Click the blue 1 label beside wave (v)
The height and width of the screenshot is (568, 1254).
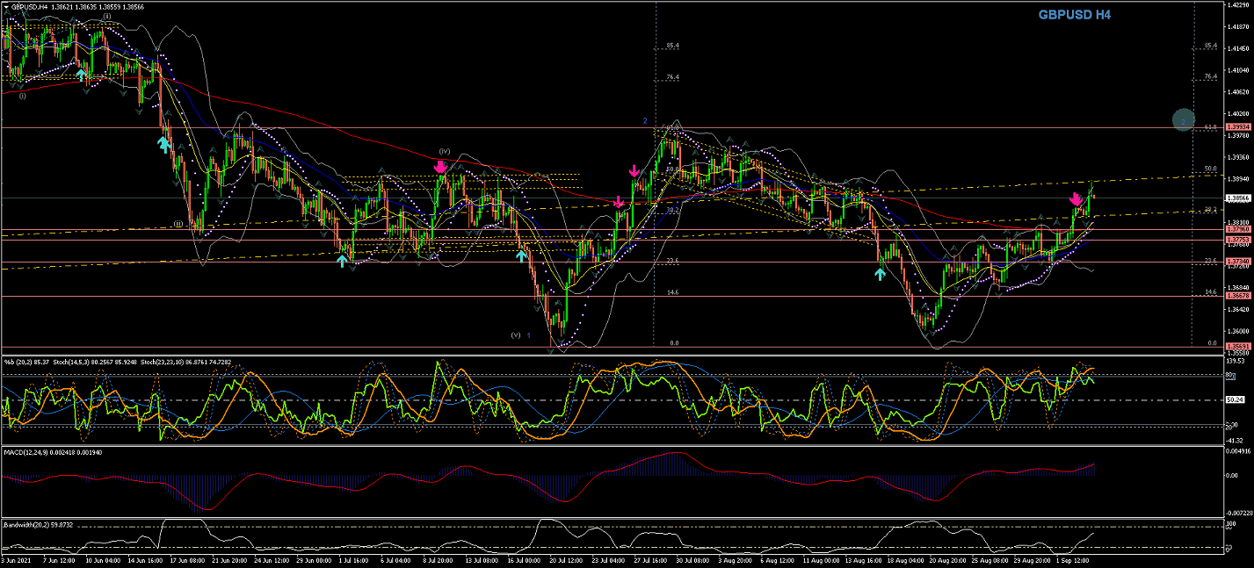[529, 334]
